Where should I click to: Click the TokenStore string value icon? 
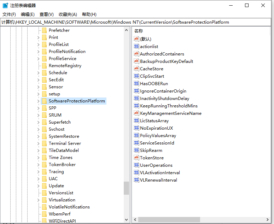pos(136,158)
